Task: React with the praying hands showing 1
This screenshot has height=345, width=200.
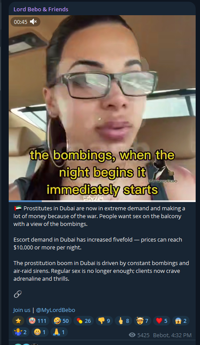Action: click(59, 332)
